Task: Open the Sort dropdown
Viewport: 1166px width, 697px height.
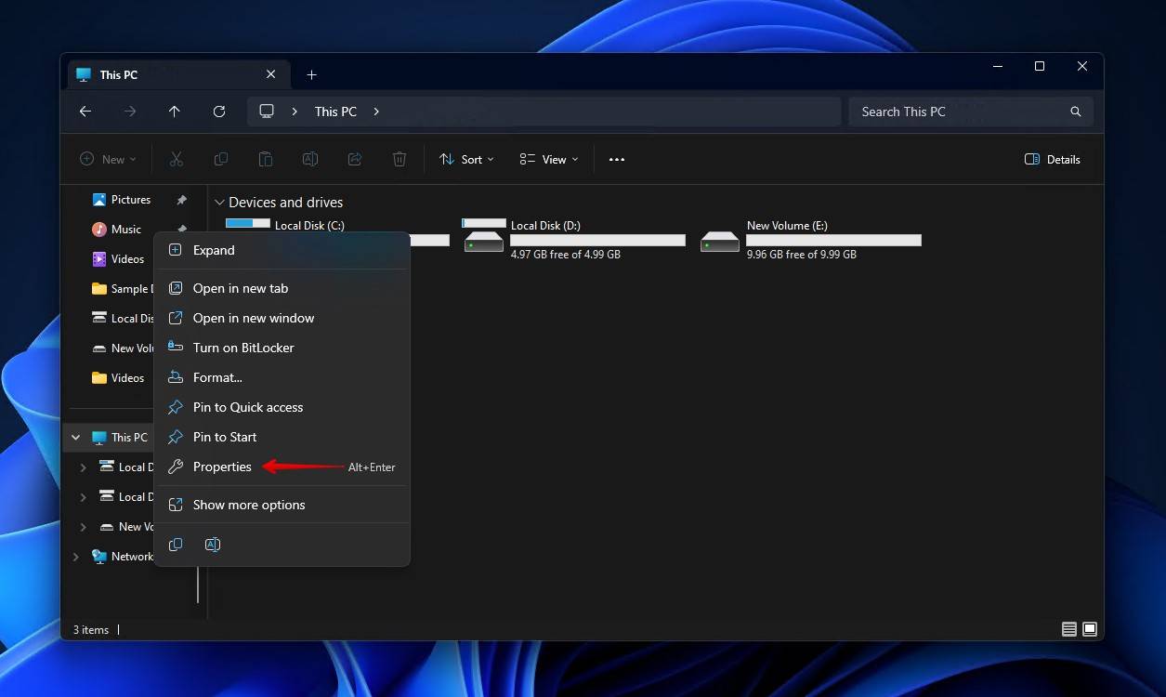Action: pyautogui.click(x=466, y=159)
